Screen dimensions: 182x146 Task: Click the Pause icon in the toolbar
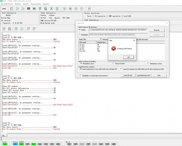(76, 9)
